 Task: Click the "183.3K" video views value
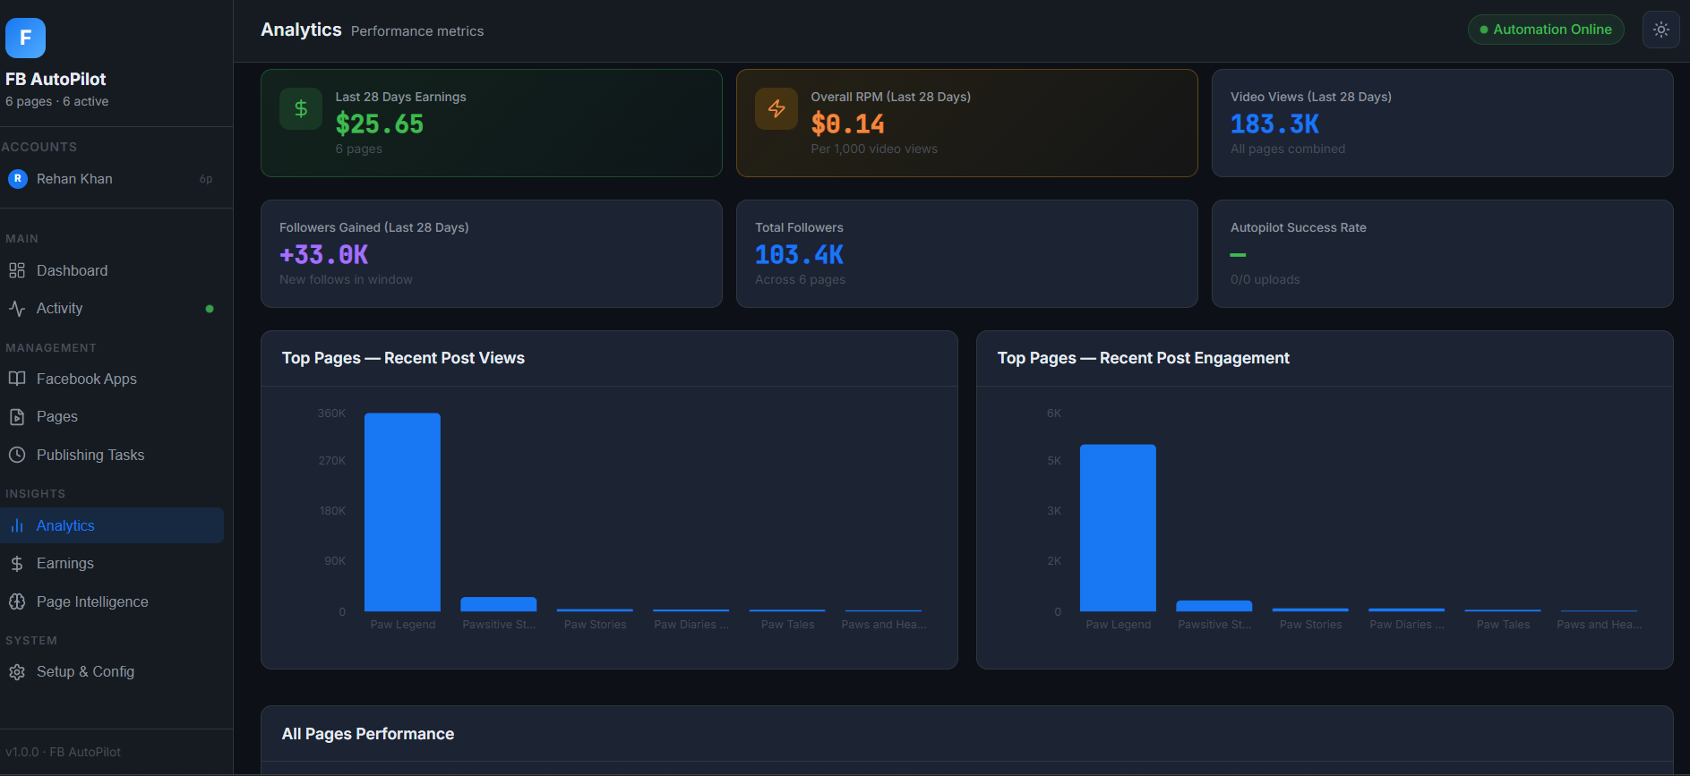(x=1274, y=124)
